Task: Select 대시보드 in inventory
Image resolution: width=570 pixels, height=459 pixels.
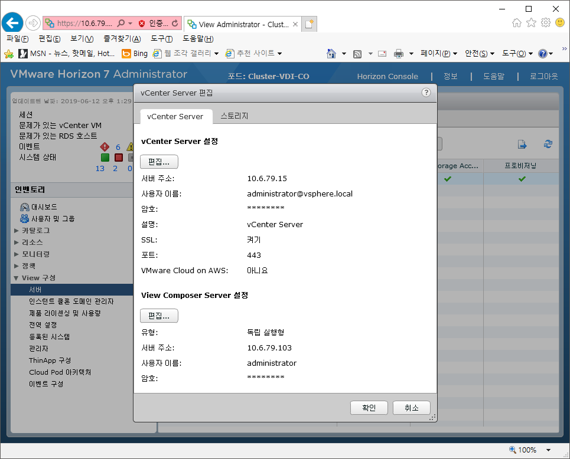Action: 44,207
